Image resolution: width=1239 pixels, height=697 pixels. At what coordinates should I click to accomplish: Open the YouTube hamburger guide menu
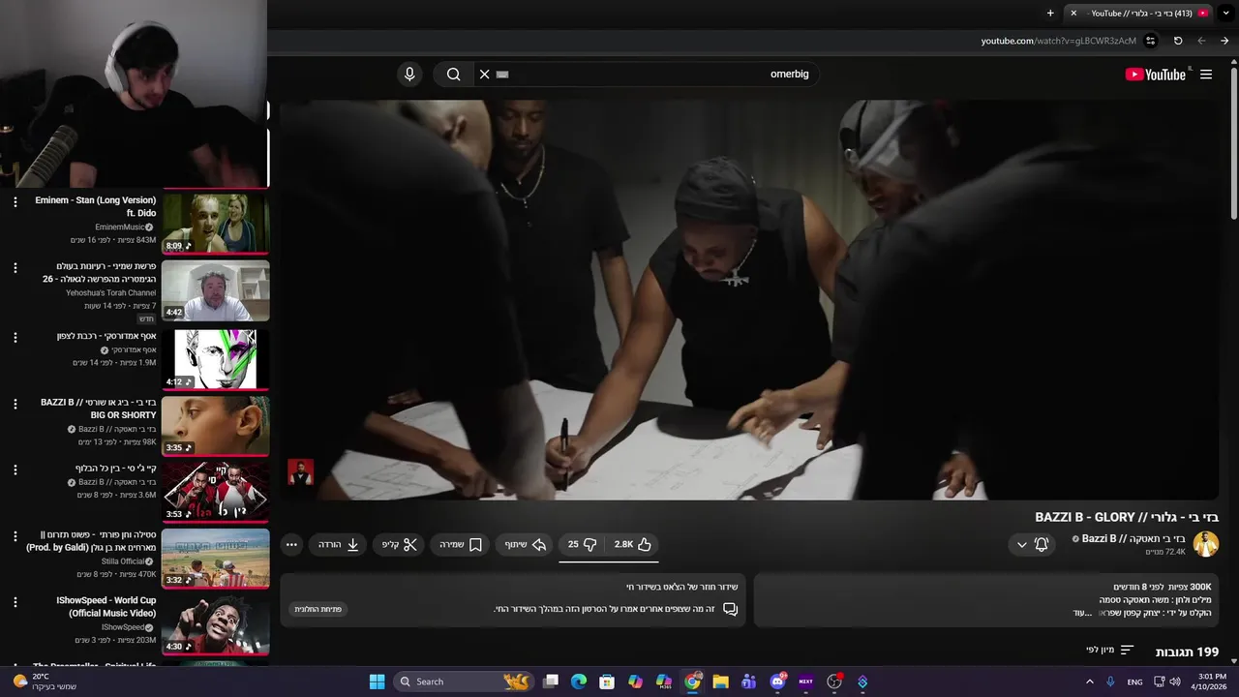(x=1206, y=75)
